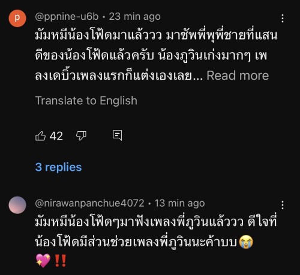Open options menu for @nirawanpanchue4072 comment
The image size is (300, 275).
tap(283, 205)
